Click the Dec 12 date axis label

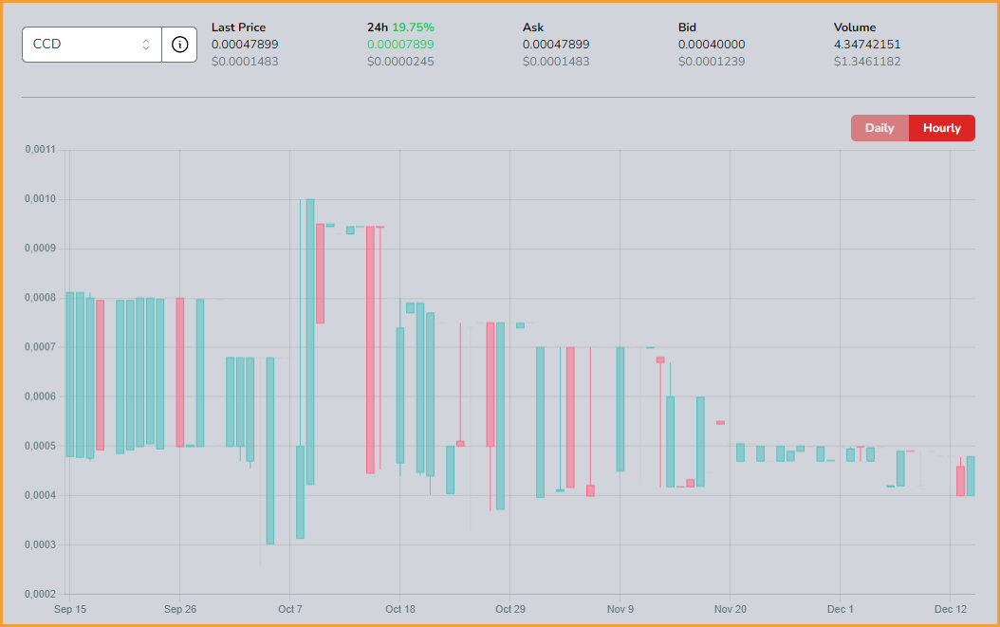[951, 609]
